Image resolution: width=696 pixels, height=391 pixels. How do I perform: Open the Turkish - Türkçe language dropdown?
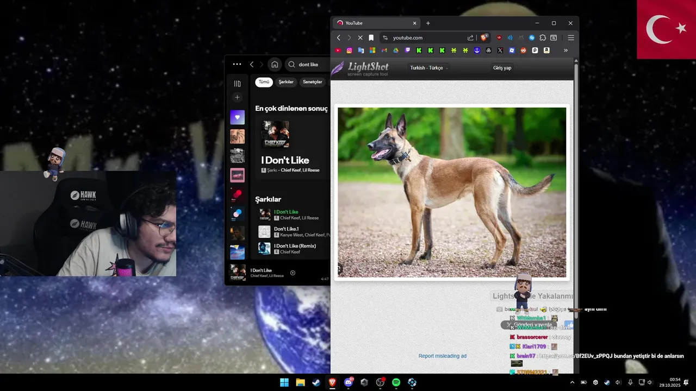click(429, 68)
